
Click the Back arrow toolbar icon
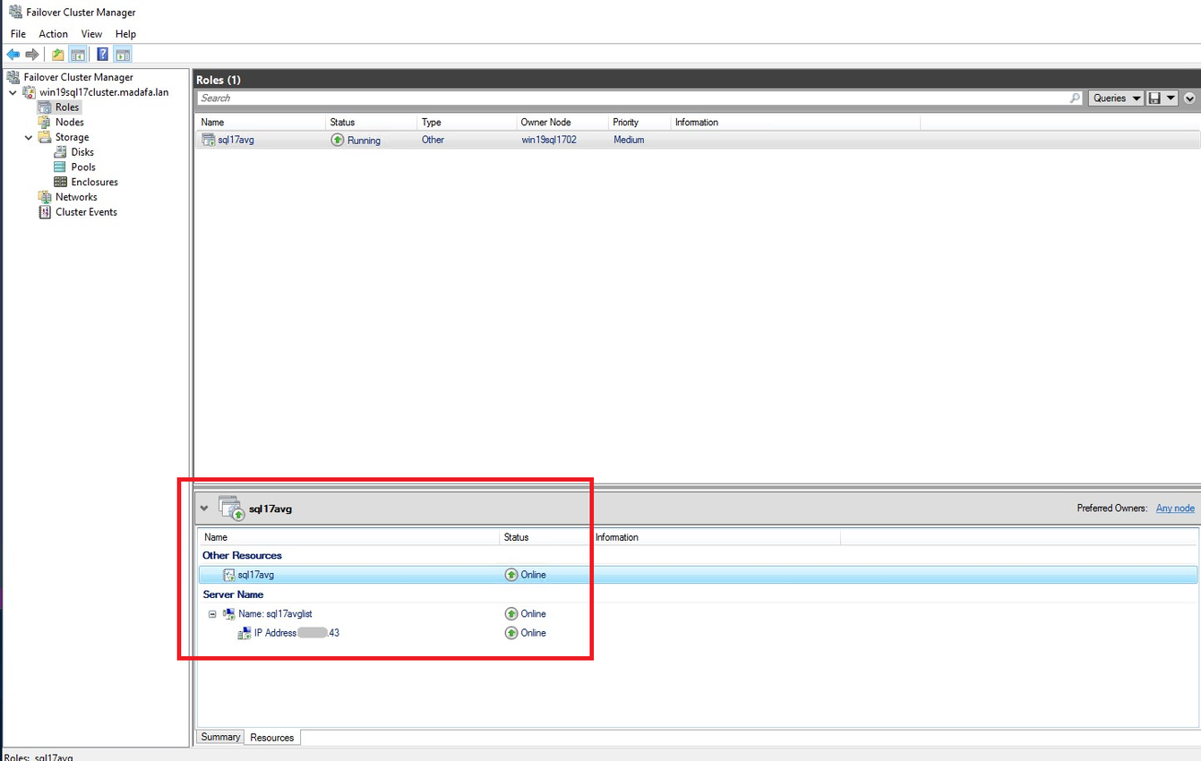click(13, 55)
